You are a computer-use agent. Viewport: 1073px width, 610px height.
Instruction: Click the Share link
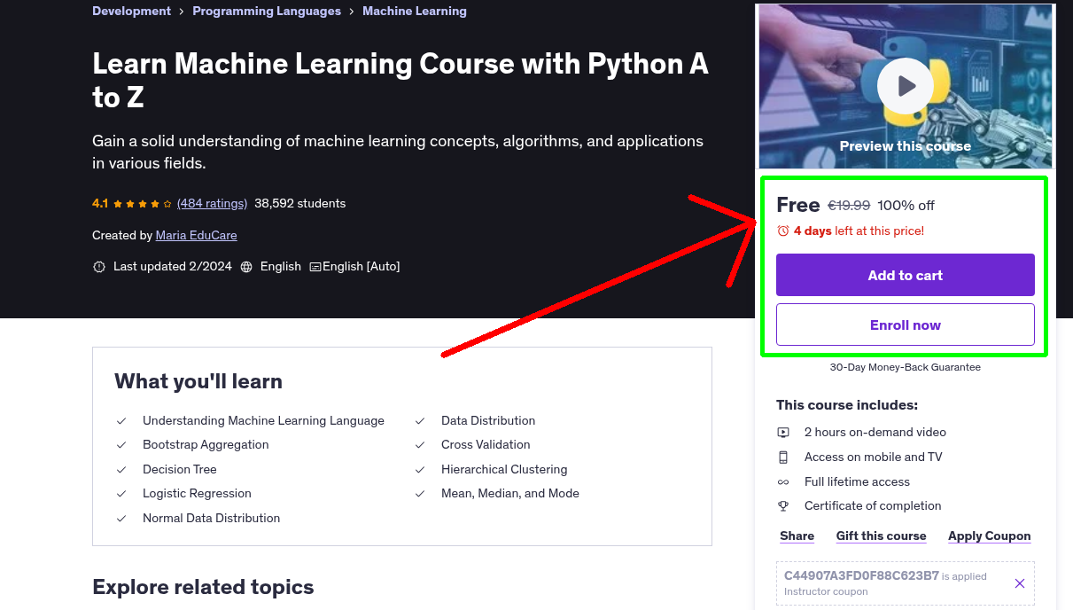coord(797,536)
